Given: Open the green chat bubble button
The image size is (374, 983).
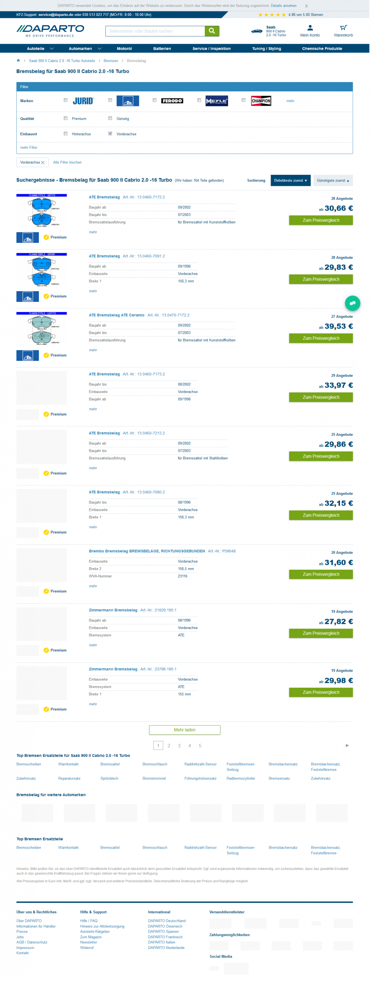Looking at the screenshot, I should tap(352, 303).
